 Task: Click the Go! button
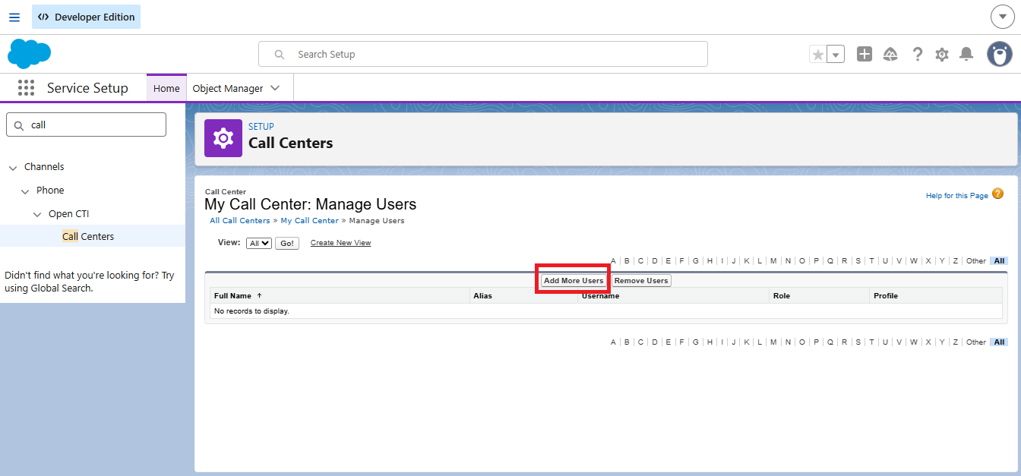(287, 243)
